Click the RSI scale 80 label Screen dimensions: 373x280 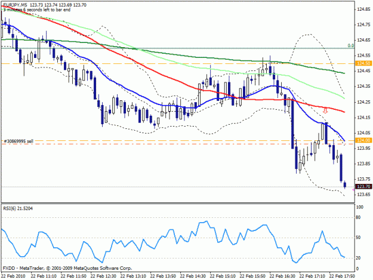(358, 217)
